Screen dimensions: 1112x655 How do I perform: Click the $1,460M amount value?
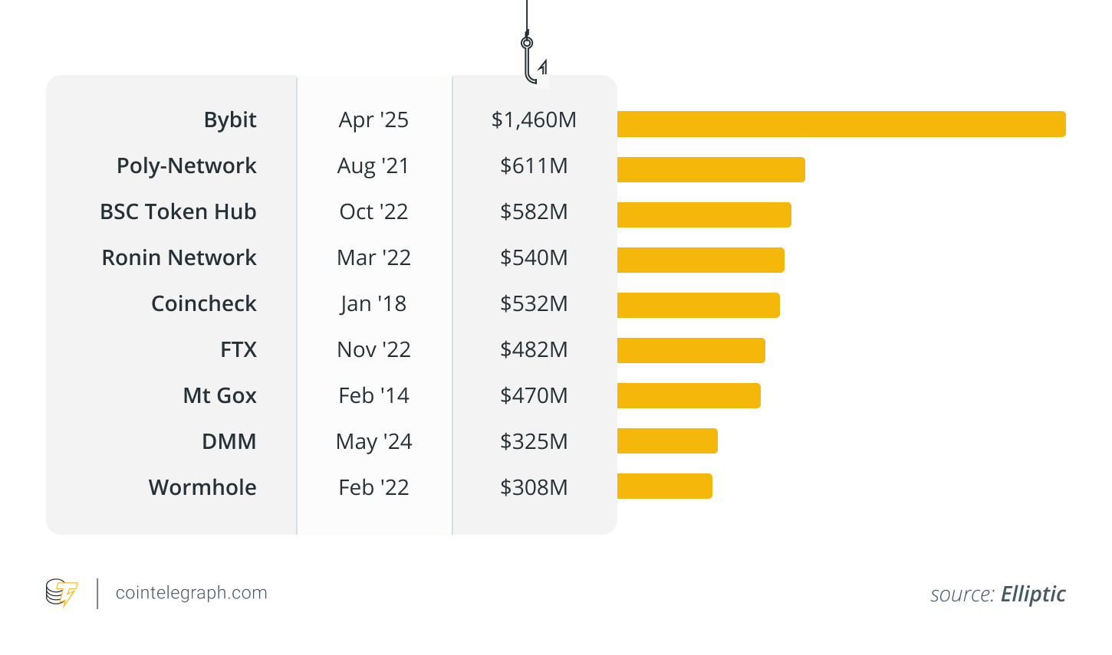click(x=534, y=120)
